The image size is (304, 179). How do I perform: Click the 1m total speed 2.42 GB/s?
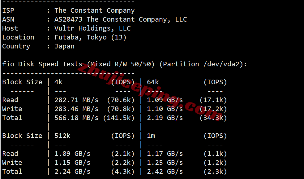pyautogui.click(x=165, y=172)
